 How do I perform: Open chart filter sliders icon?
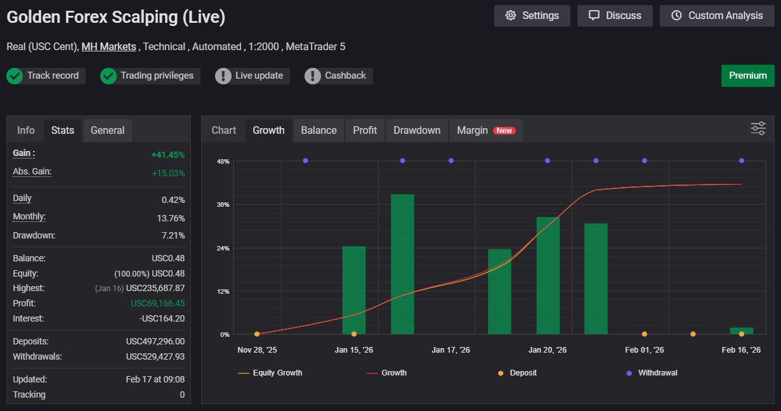click(758, 129)
